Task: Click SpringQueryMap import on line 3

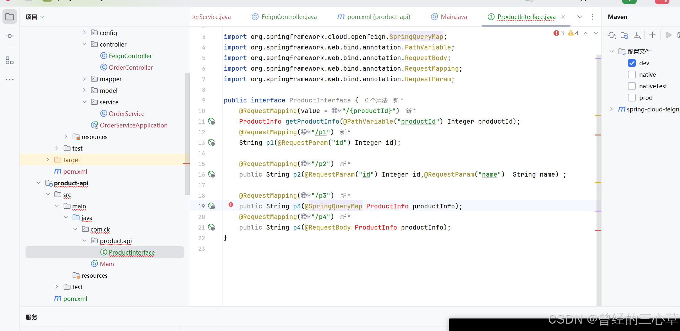Action: pyautogui.click(x=416, y=37)
